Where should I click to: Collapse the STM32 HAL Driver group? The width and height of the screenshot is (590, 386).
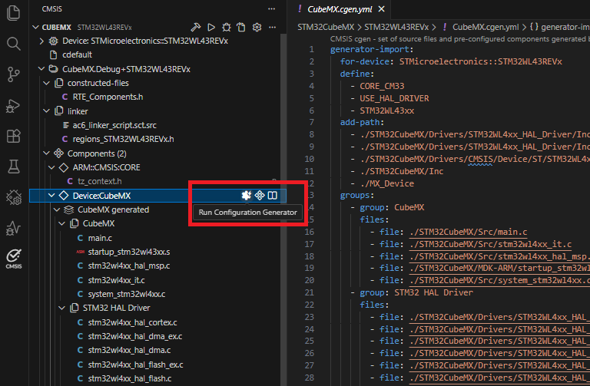[61, 308]
